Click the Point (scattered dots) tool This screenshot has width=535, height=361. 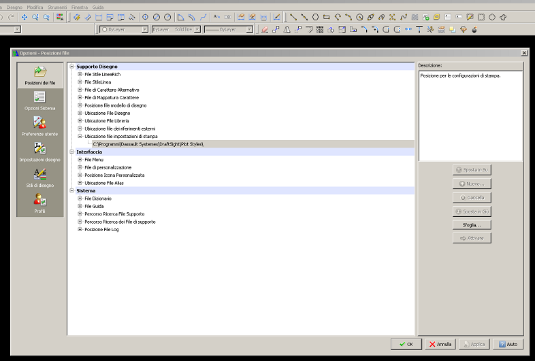392,17
